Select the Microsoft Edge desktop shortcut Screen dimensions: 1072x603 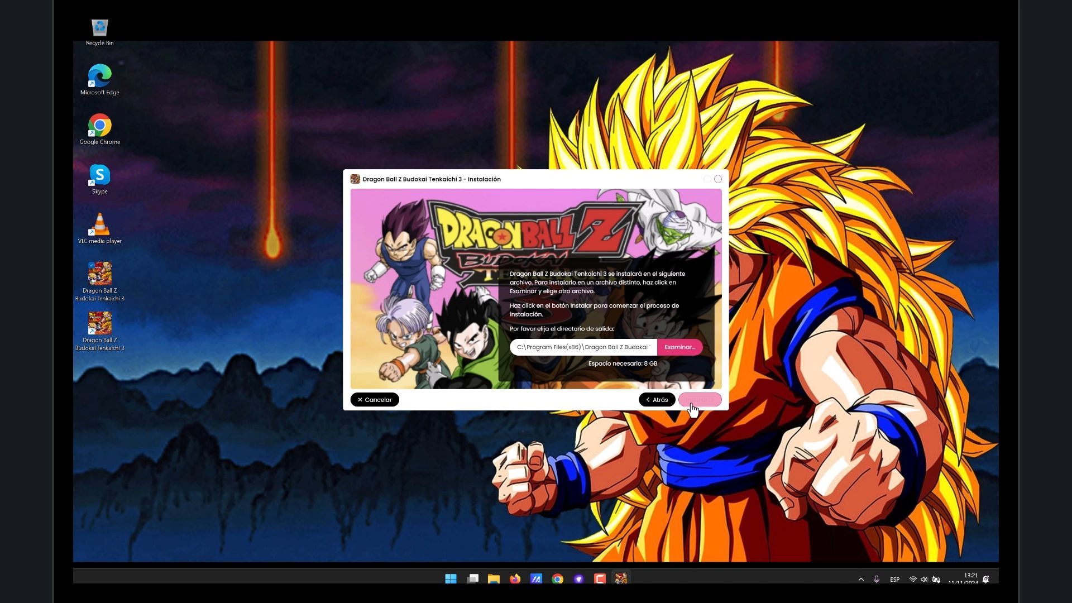click(100, 80)
